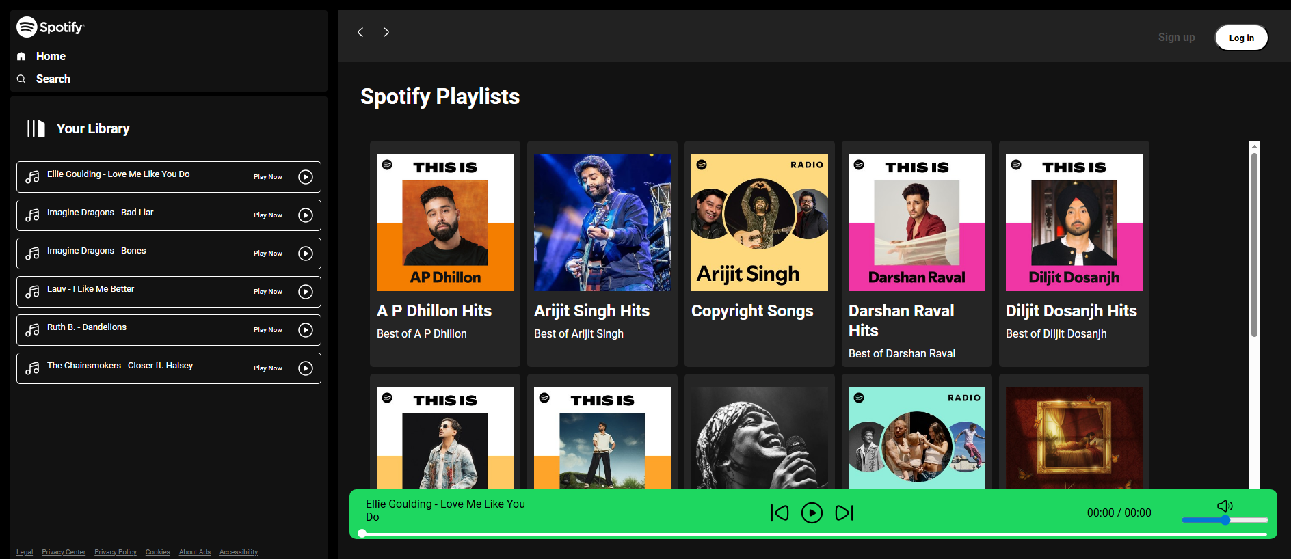
Task: Click the 00:00 / 00:00 time display
Action: point(1119,513)
